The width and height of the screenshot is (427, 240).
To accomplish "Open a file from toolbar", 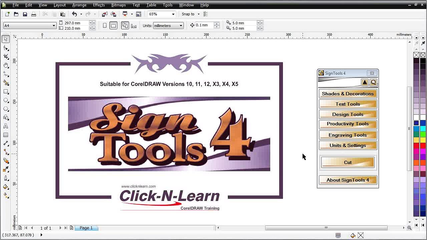I will pos(16,14).
